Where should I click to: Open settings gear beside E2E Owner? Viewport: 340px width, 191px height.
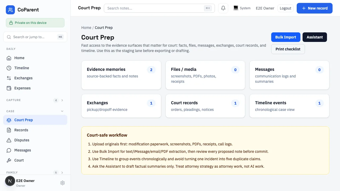coord(62,183)
